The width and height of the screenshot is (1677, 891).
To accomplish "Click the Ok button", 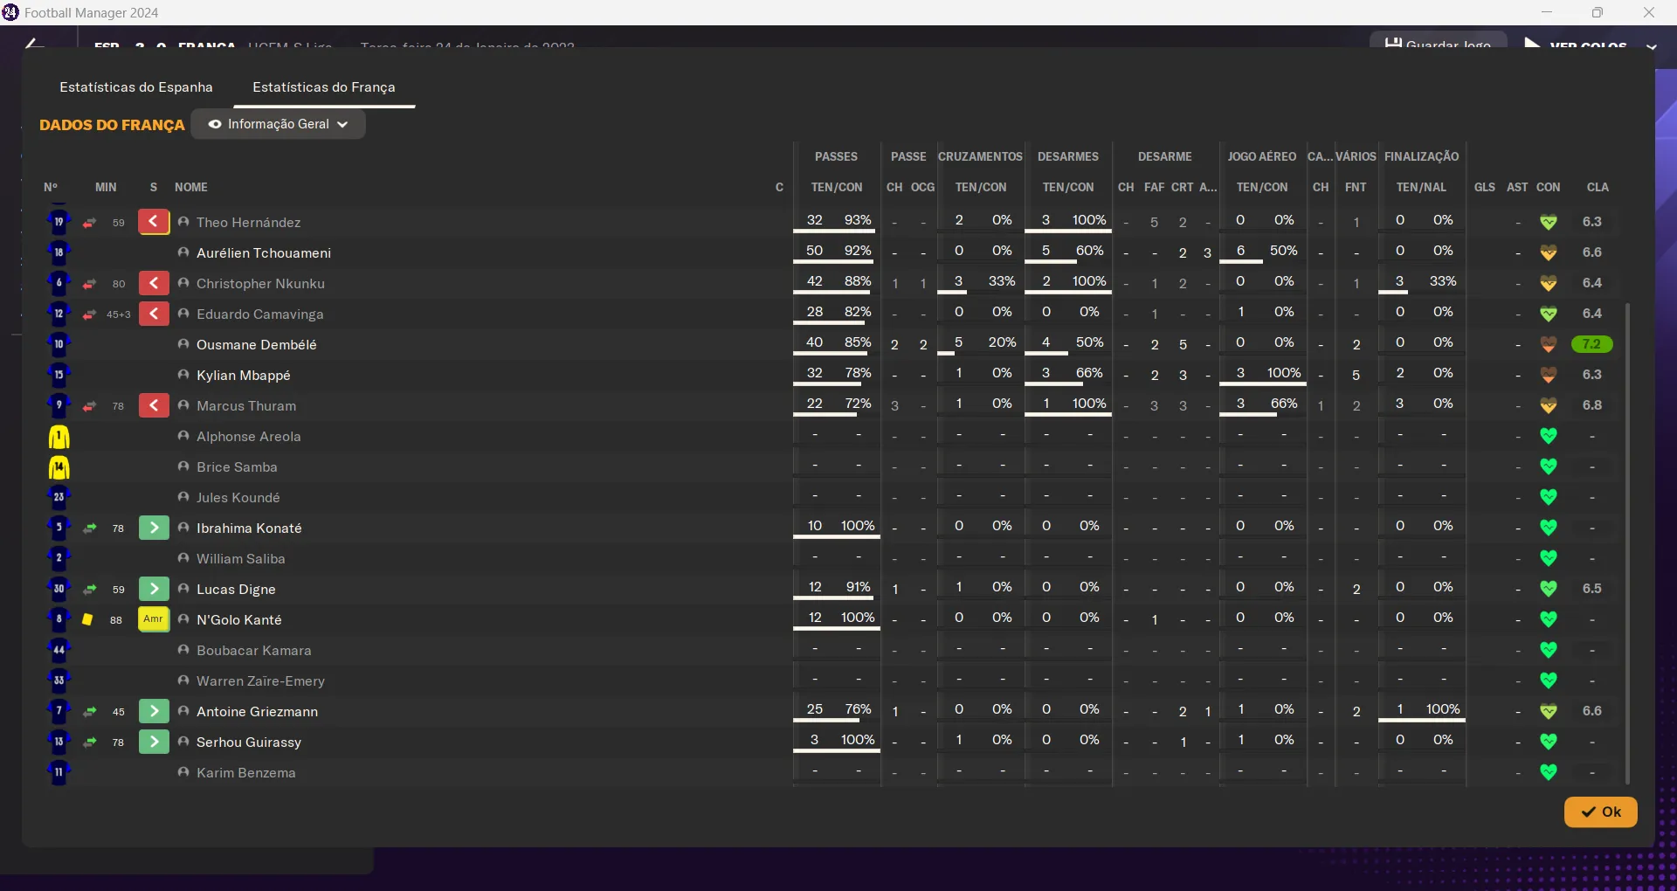I will (1600, 812).
